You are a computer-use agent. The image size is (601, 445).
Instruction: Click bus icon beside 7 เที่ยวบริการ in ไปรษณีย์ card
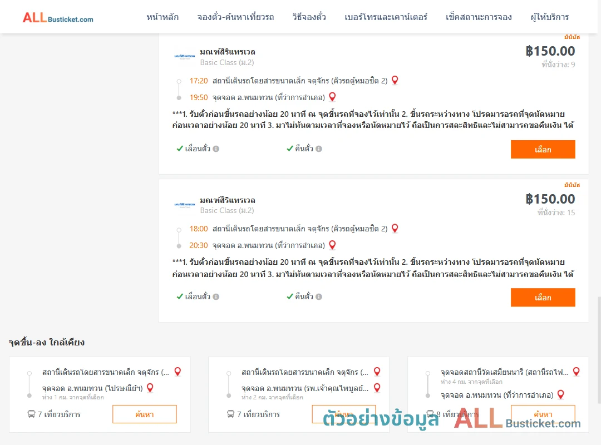[31, 414]
